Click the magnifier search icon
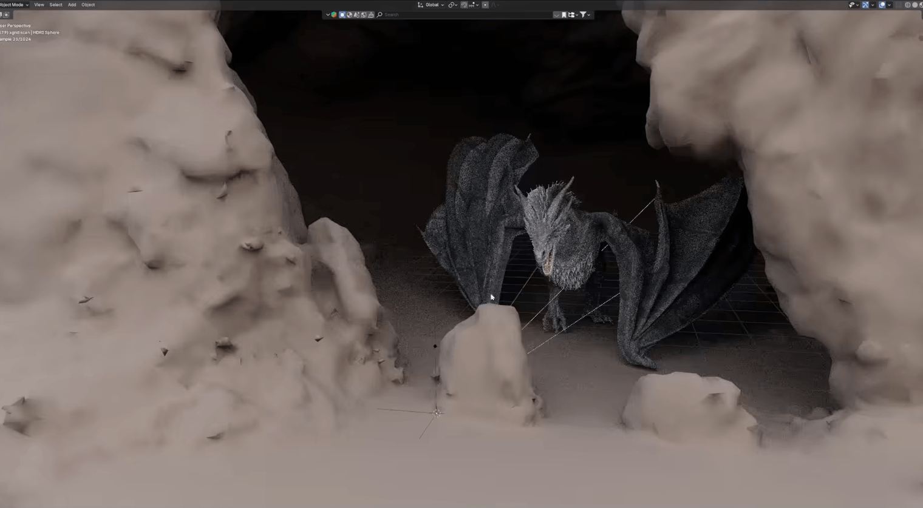 coord(380,15)
